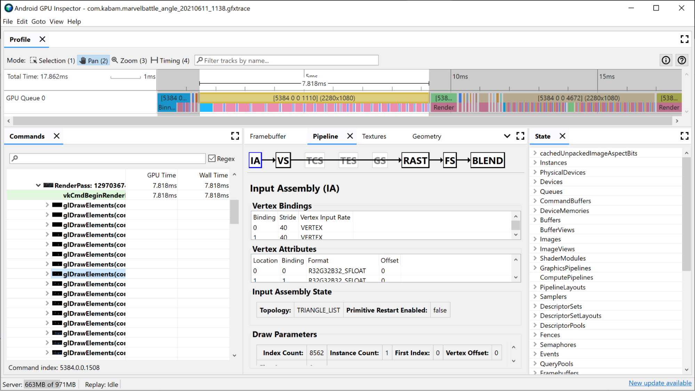Open the Framebuffer tab in Pipeline view
The image size is (695, 391).
(268, 136)
